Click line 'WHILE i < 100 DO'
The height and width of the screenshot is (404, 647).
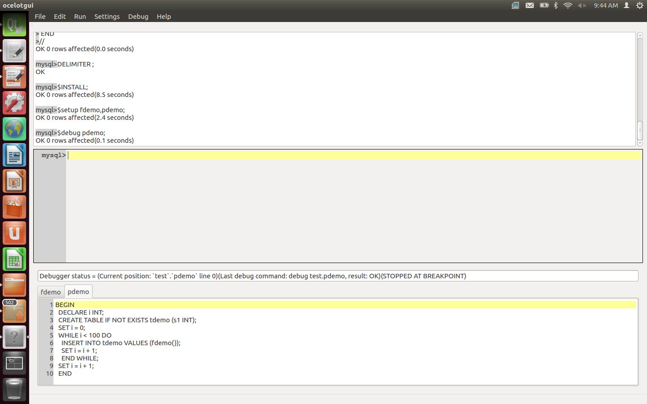(x=85, y=335)
